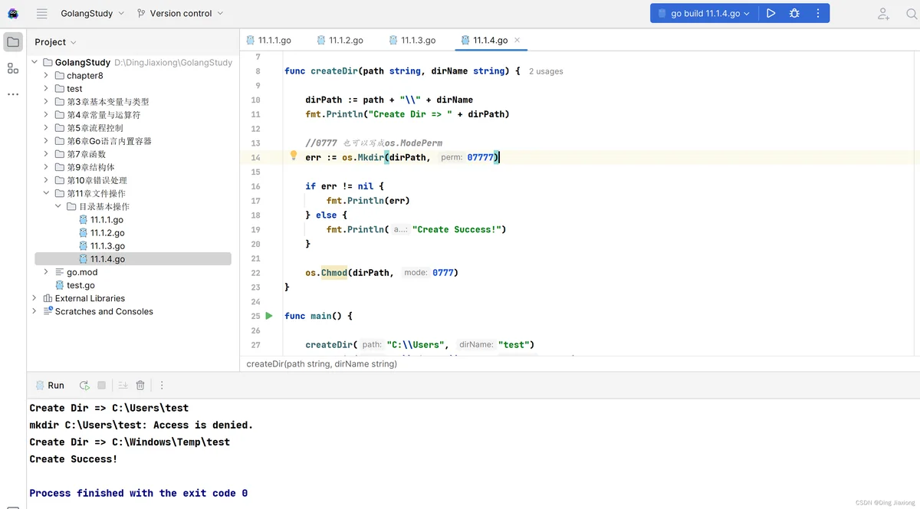Open the add collaborator account icon
The width and height of the screenshot is (920, 509).
coord(884,13)
